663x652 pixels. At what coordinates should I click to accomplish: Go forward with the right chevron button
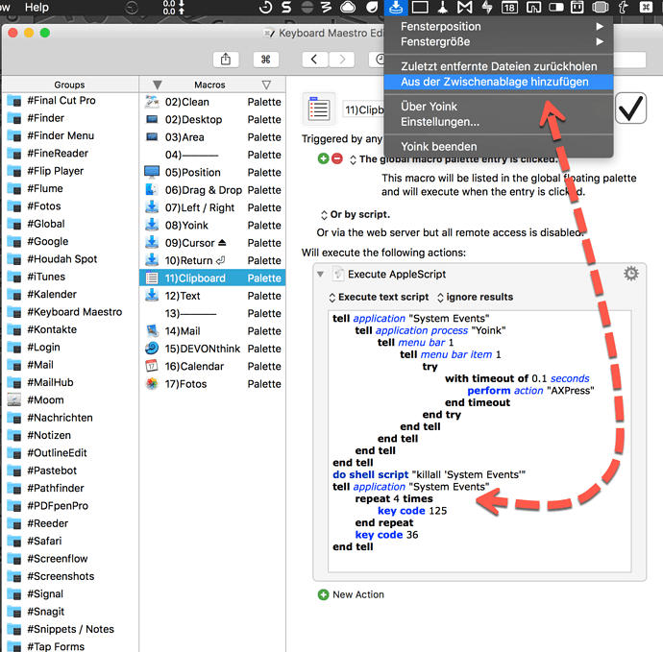point(342,60)
